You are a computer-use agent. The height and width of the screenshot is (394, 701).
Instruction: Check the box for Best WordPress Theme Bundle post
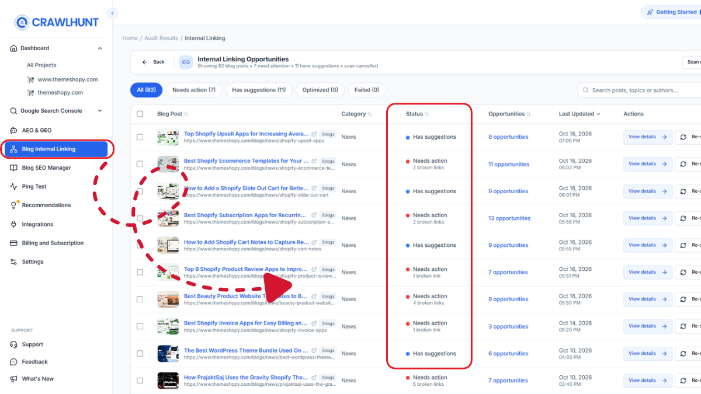pos(140,353)
